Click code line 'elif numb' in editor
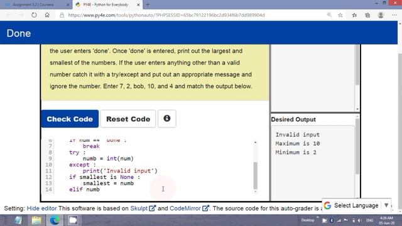This screenshot has width=402, height=226. pyautogui.click(x=84, y=190)
